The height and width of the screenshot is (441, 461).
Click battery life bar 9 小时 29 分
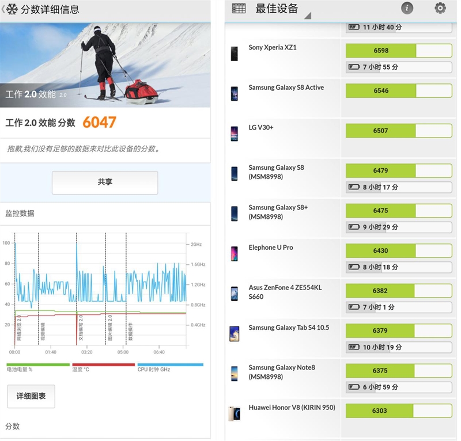point(399,227)
